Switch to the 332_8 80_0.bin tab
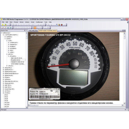The image size is (129, 129). [33, 31]
